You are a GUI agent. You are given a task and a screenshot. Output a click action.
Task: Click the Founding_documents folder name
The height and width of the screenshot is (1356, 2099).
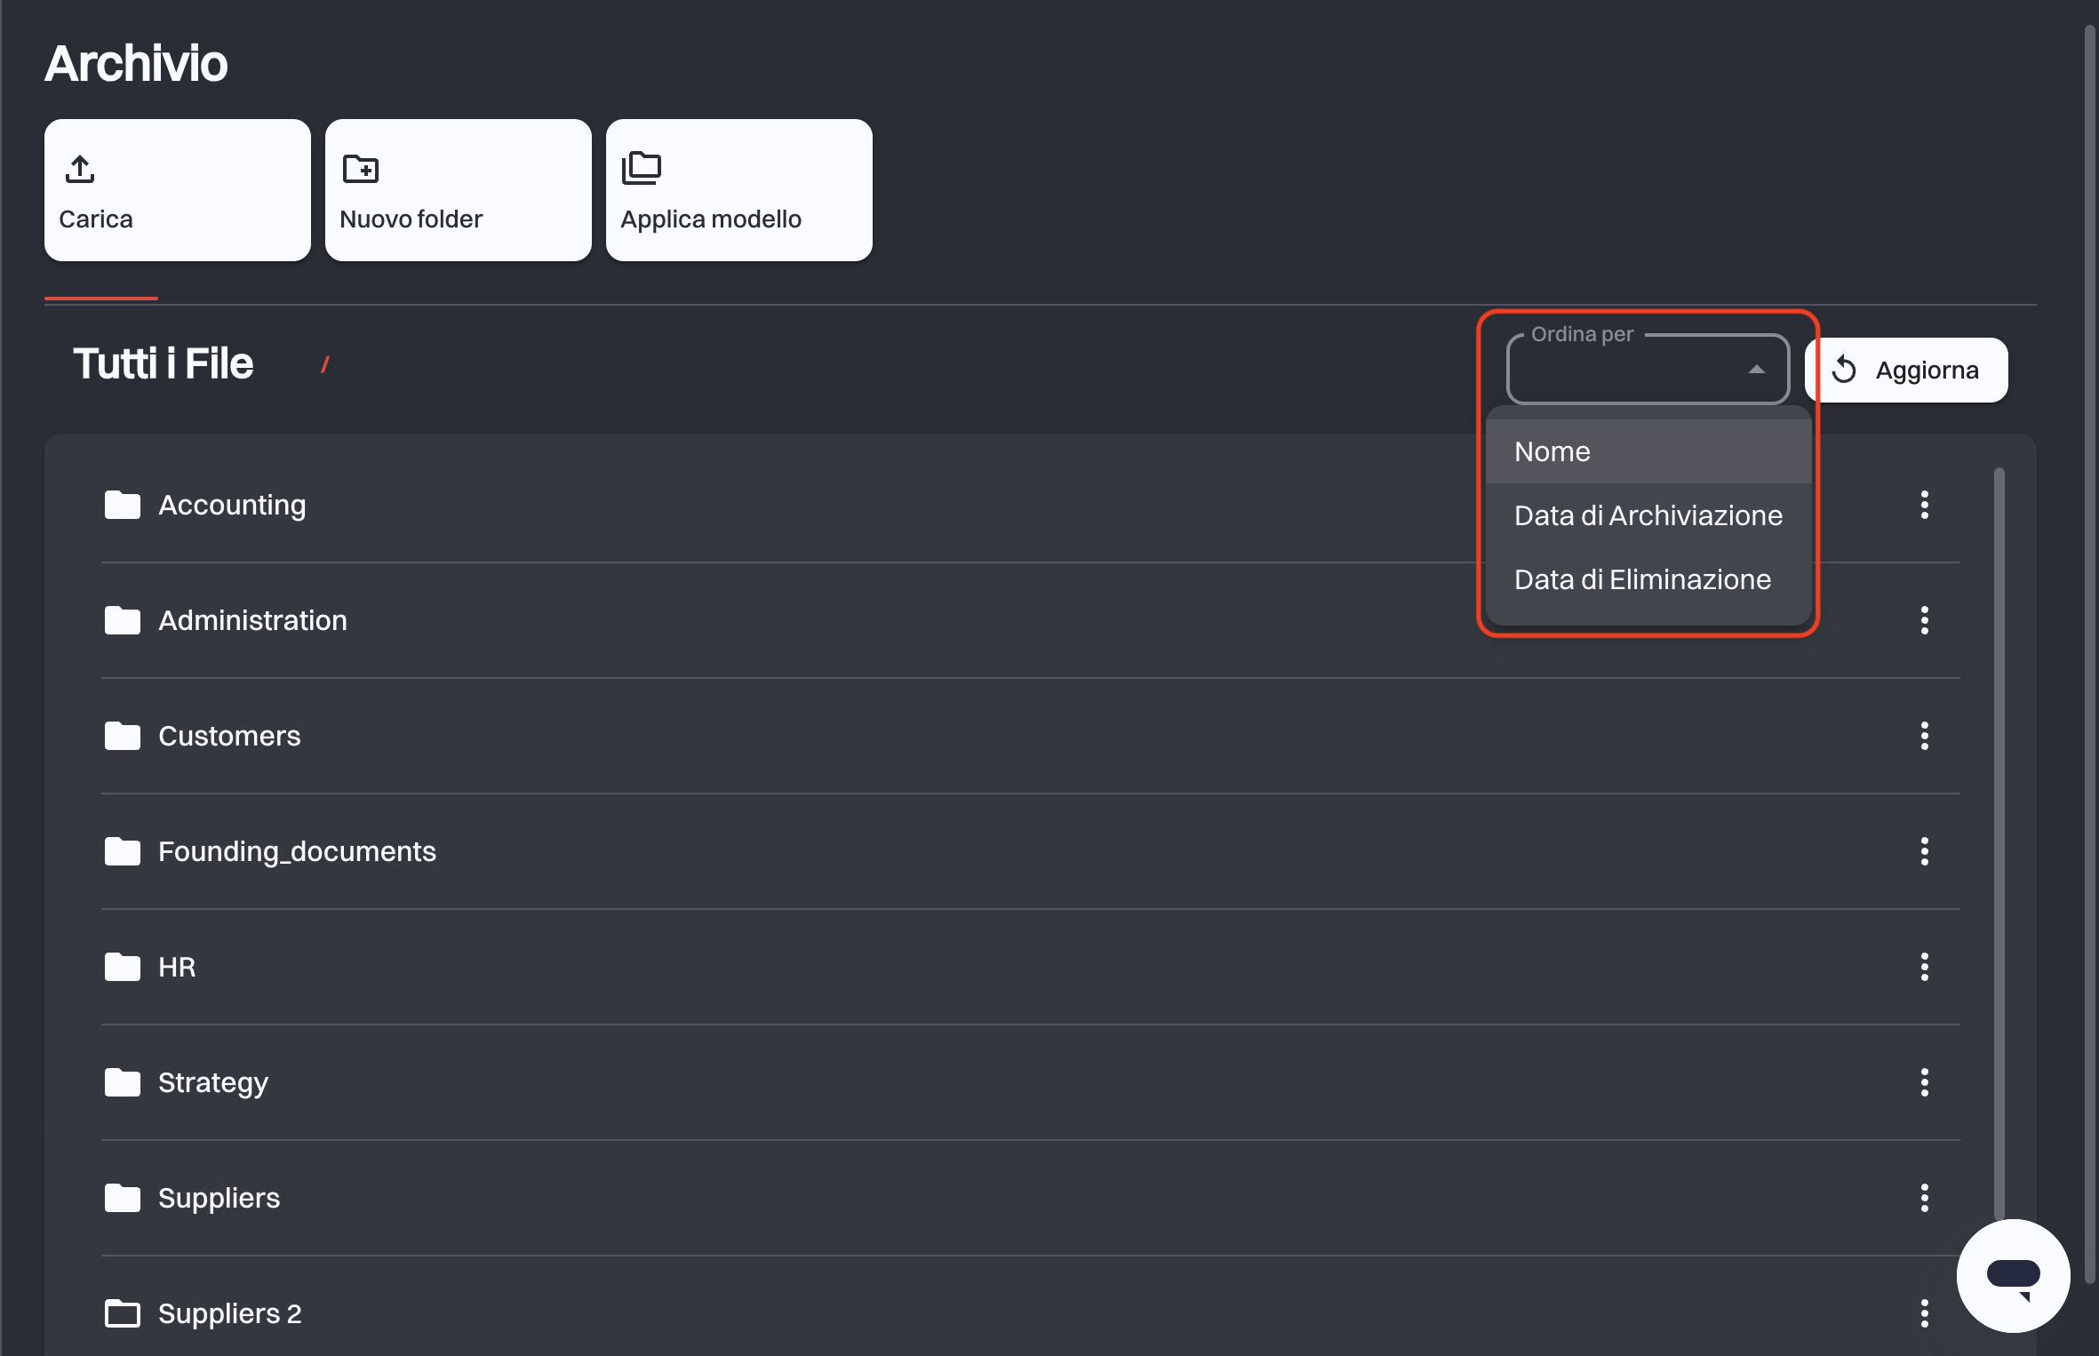coord(297,851)
